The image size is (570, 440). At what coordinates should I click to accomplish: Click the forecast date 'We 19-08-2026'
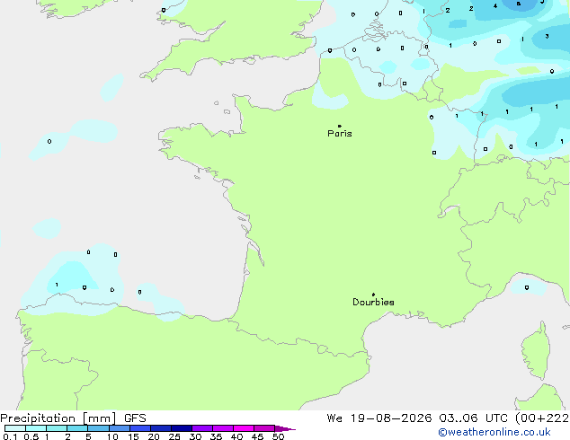tap(379, 418)
